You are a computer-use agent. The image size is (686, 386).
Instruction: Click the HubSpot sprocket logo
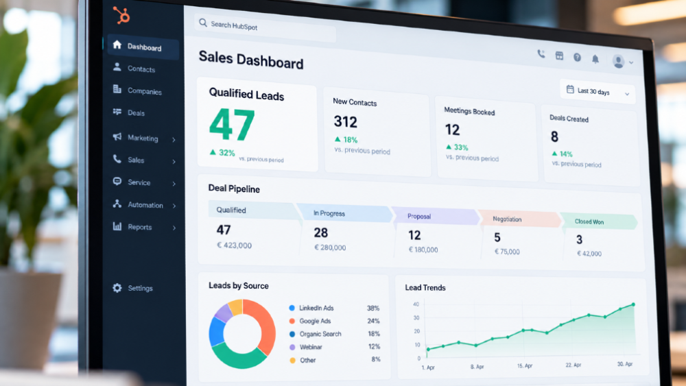pos(121,15)
